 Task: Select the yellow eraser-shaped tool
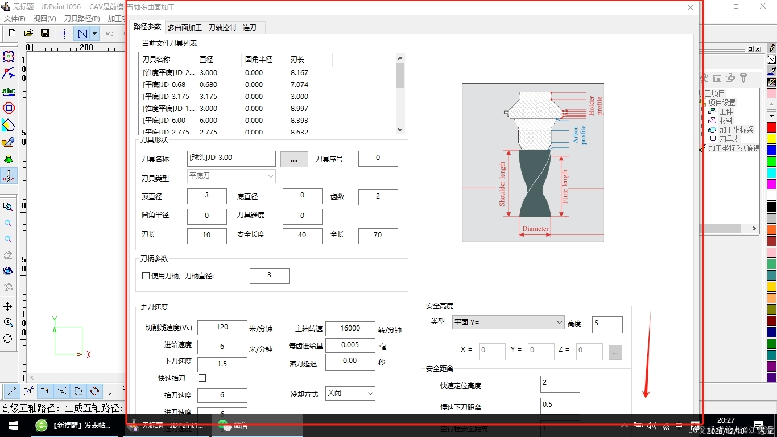(9, 125)
